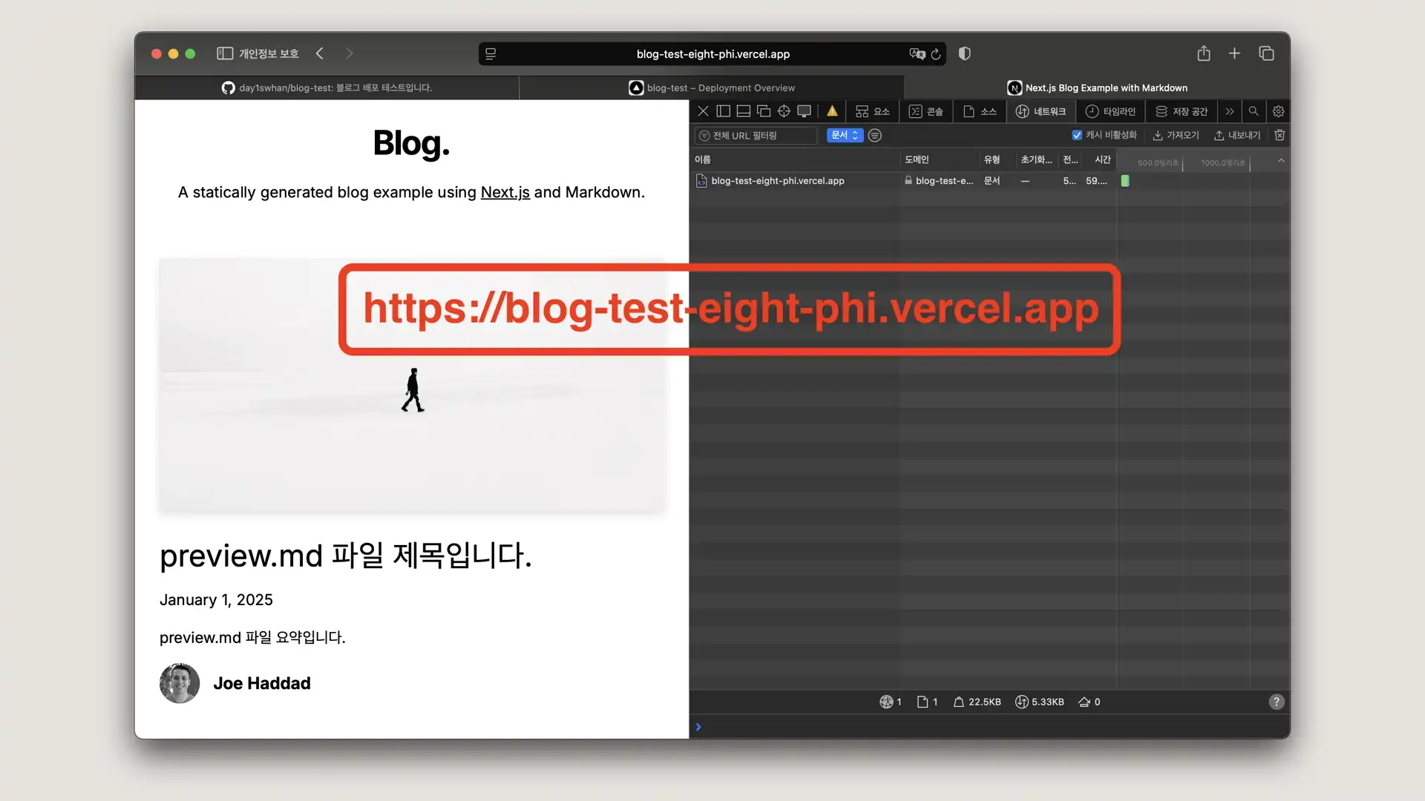Click the 가져오기 import button
The image size is (1425, 801).
click(x=1176, y=135)
